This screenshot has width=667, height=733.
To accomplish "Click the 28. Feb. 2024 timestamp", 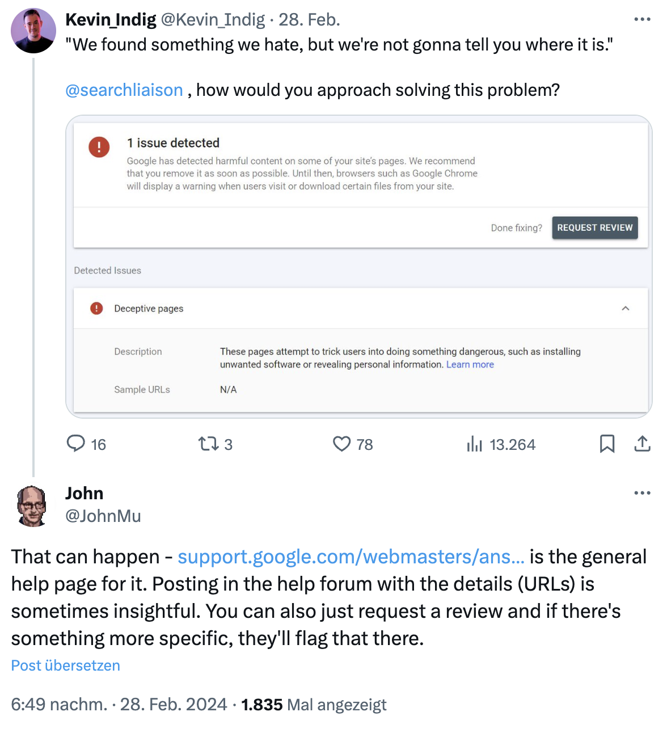I will (x=173, y=705).
